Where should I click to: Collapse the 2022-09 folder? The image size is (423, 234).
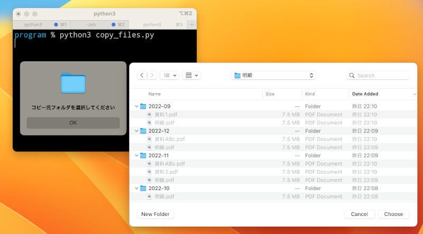(137, 106)
